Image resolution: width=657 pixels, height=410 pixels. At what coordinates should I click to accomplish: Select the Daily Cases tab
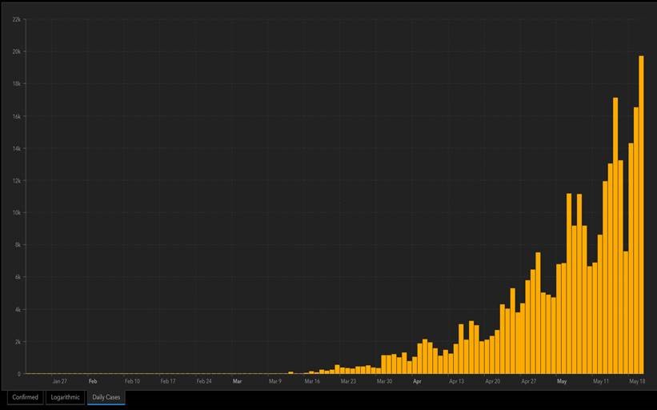pyautogui.click(x=106, y=397)
